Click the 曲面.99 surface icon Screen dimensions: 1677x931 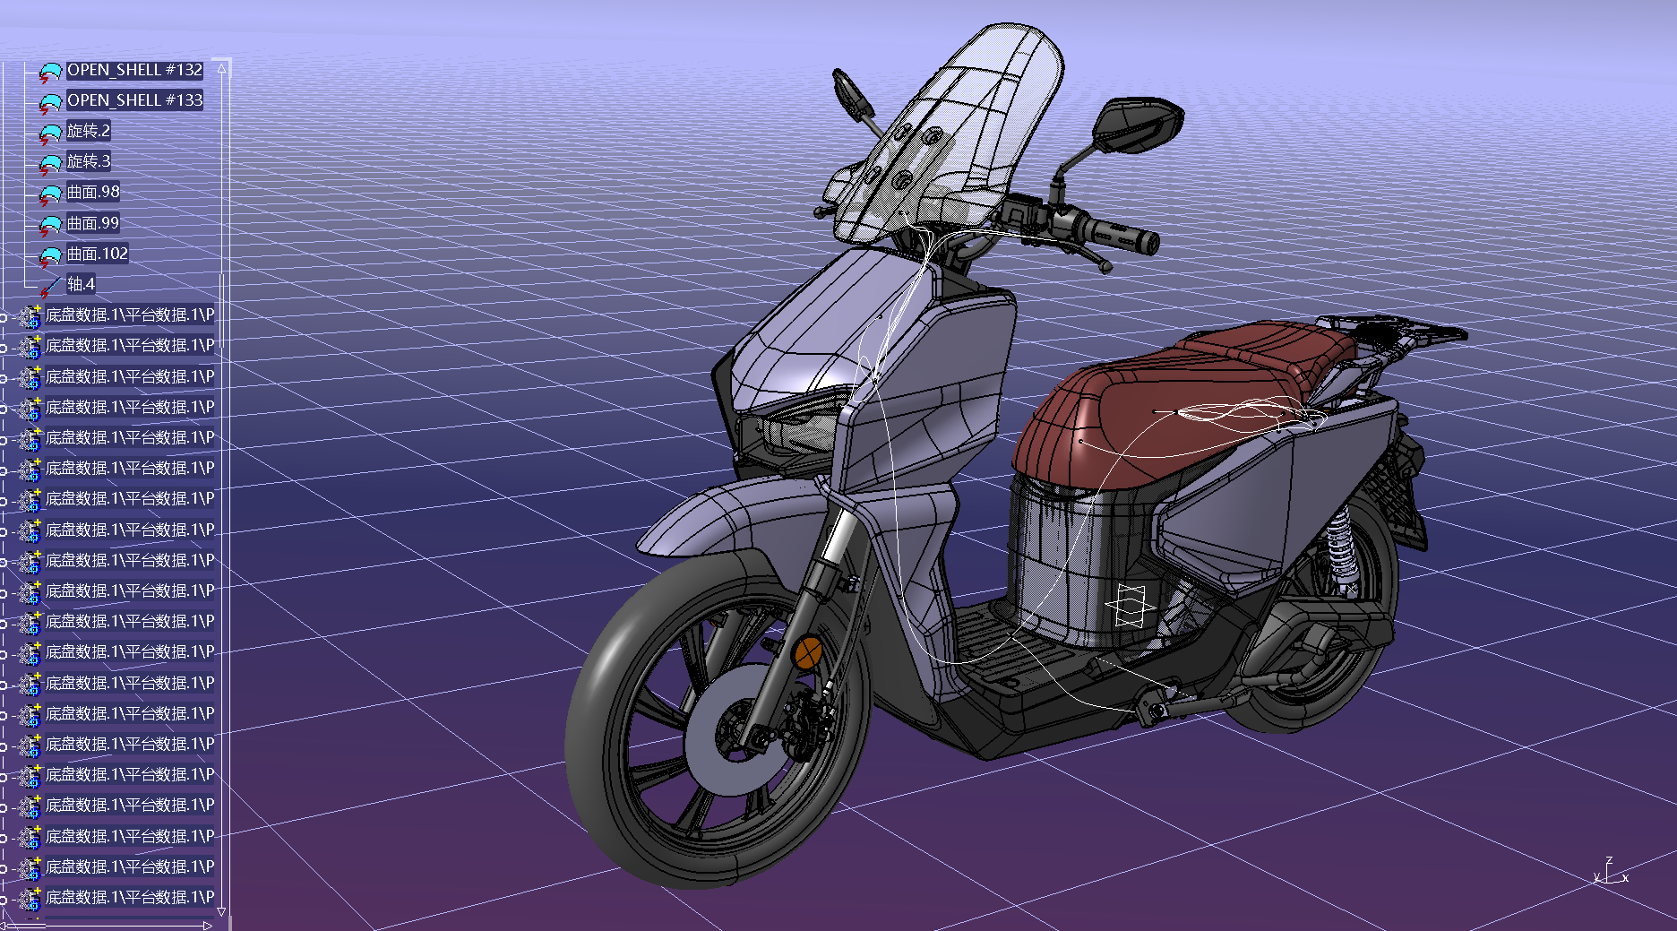(49, 225)
